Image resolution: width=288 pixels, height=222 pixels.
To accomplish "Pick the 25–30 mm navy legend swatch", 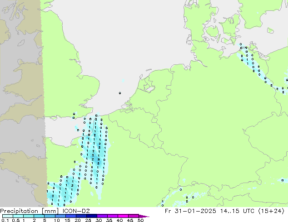I will pyautogui.click(x=92, y=216).
